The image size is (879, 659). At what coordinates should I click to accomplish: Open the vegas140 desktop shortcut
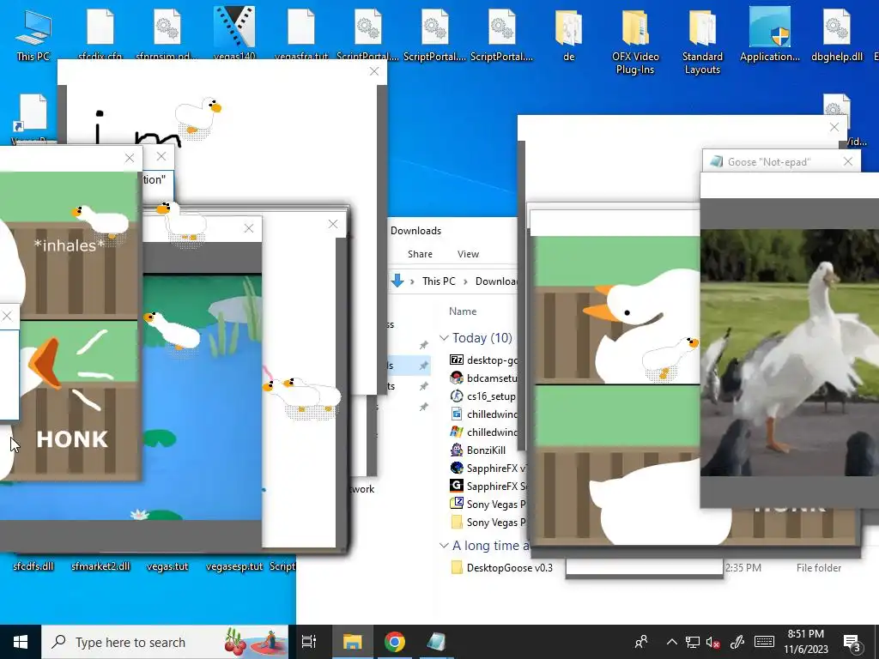234,33
